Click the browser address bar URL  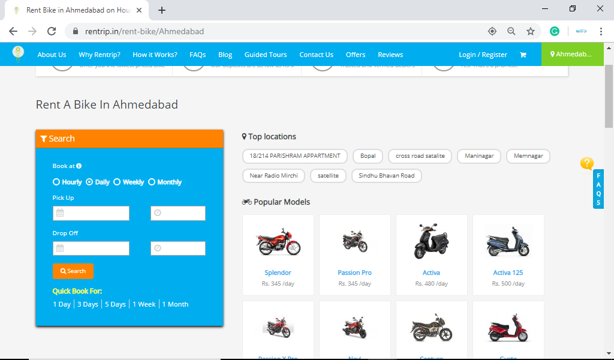point(145,31)
